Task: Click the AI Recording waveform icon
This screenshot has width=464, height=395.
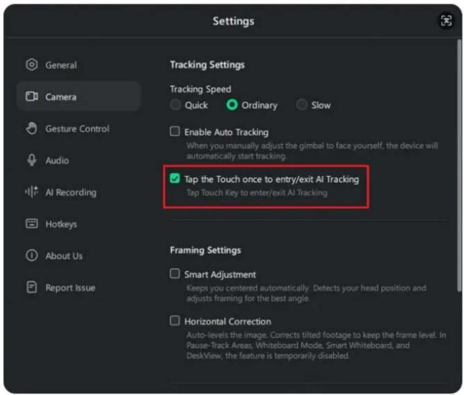Action: click(32, 192)
